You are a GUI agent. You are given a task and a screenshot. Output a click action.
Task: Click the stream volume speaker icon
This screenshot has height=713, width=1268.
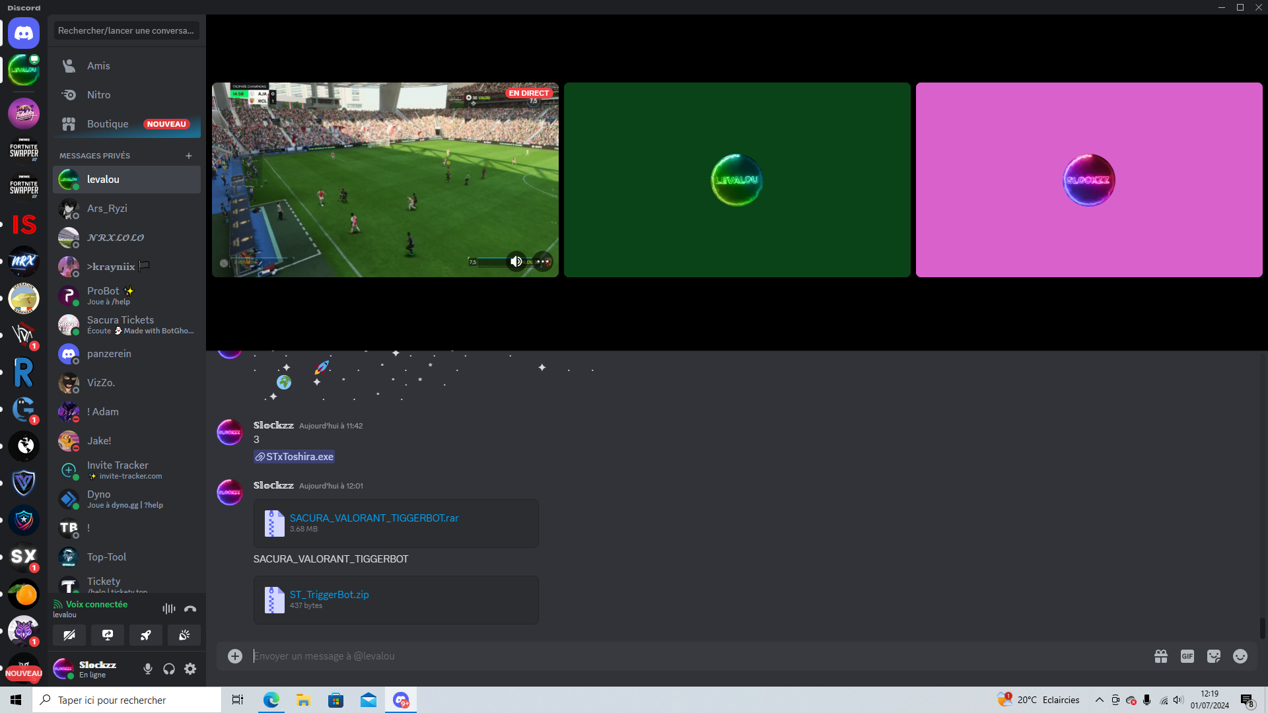pos(516,261)
